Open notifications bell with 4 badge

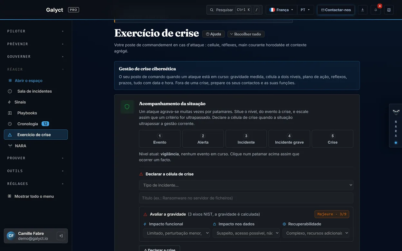[x=376, y=10]
